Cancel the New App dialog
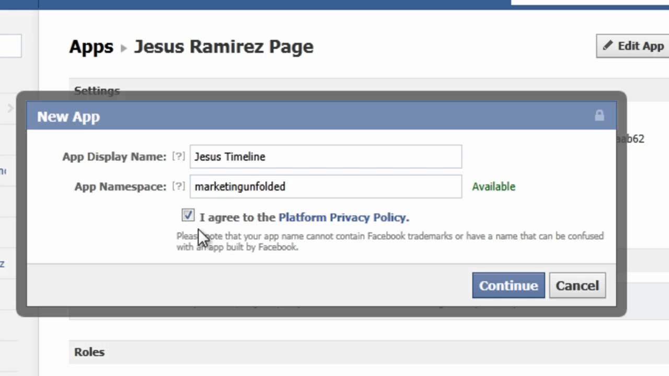Viewport: 669px width, 376px height. 577,286
